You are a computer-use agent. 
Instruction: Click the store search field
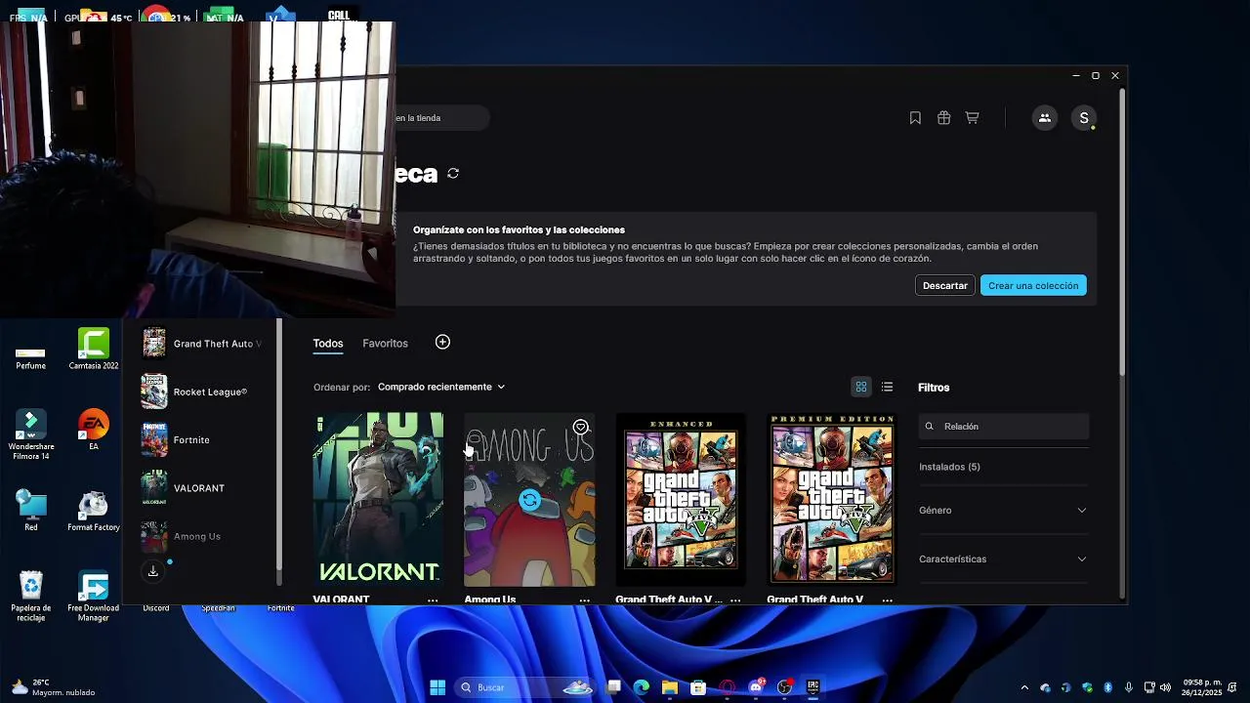click(441, 118)
